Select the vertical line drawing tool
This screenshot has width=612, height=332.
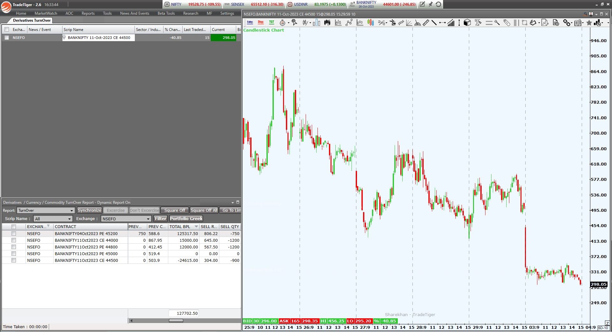point(459,23)
